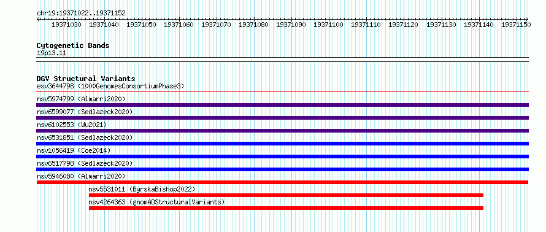Open variant esv3644798 (1000GenomesConsortiumPhase3)
This screenshot has width=546, height=232.
point(110,86)
